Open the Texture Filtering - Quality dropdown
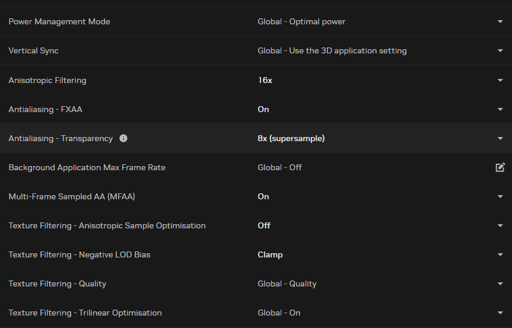 point(500,284)
